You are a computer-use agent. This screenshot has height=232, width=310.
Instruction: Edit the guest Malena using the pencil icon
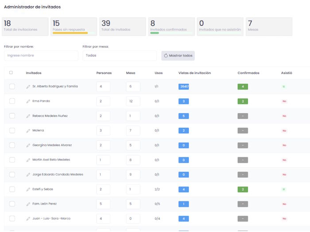[x=28, y=131]
